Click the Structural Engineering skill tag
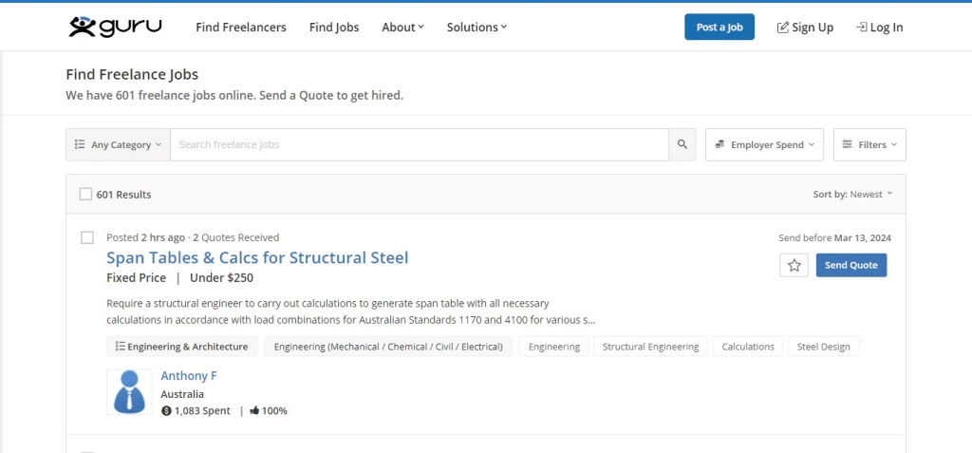Viewport: 972px width, 453px height. pyautogui.click(x=650, y=347)
